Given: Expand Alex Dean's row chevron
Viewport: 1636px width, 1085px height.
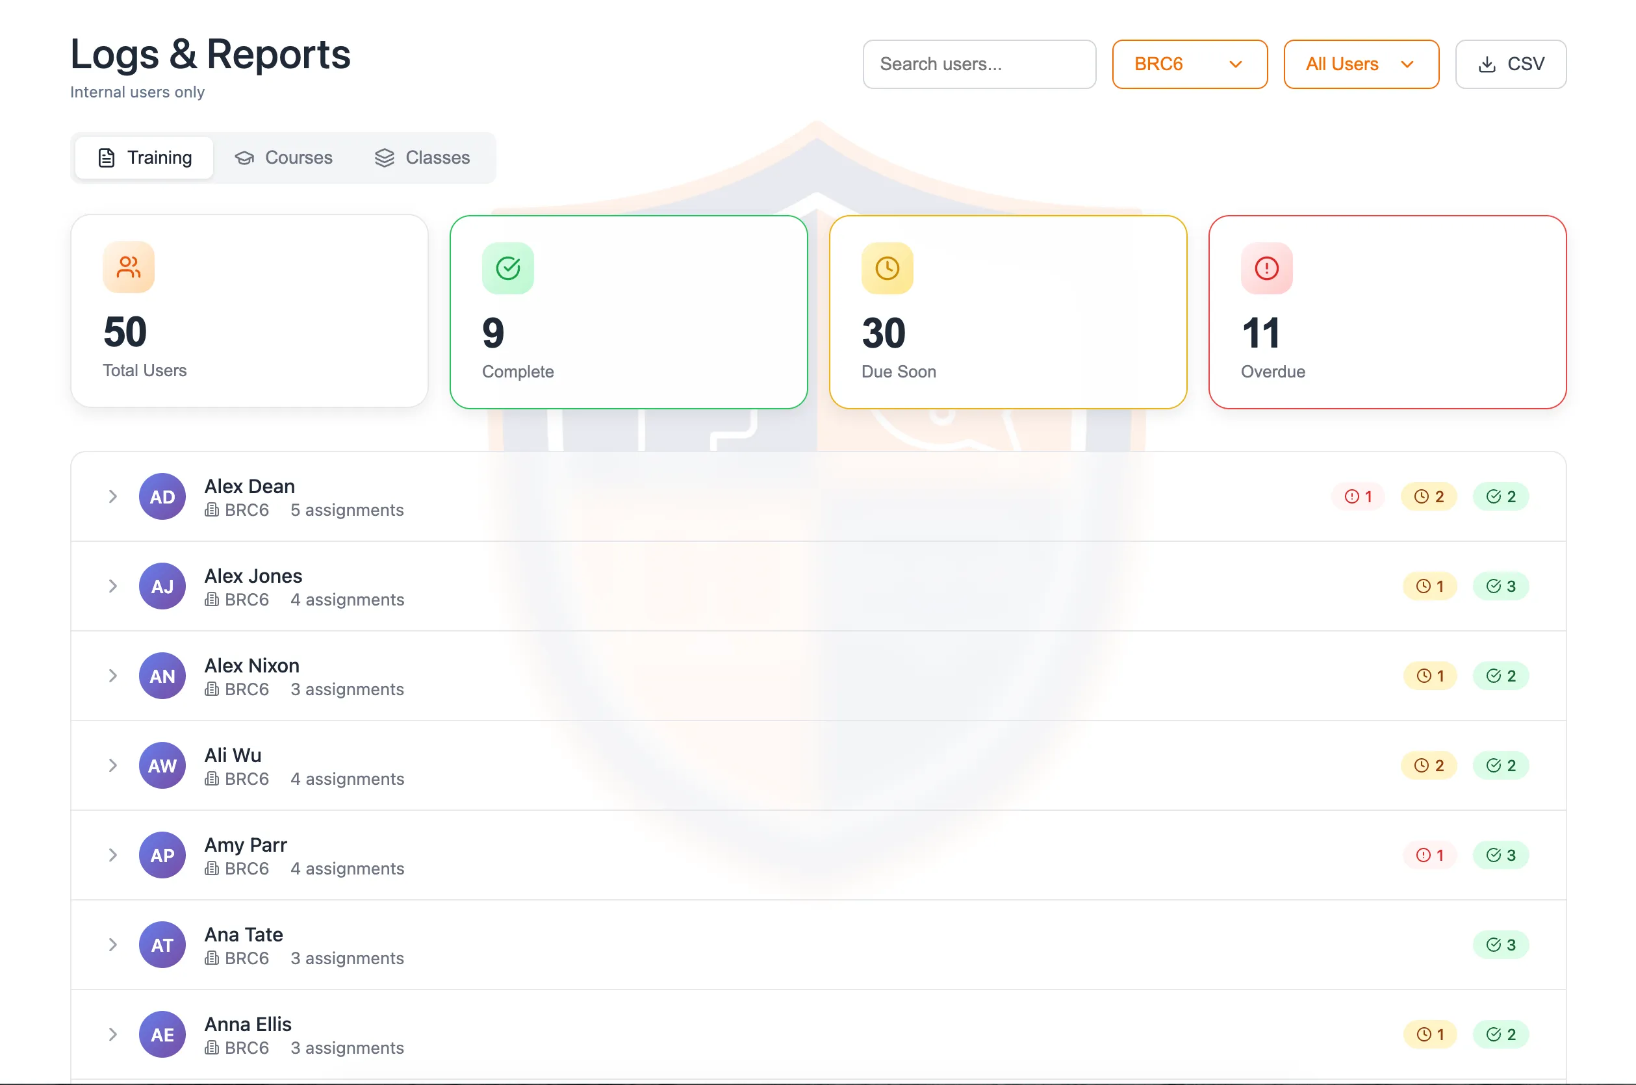Looking at the screenshot, I should 113,497.
